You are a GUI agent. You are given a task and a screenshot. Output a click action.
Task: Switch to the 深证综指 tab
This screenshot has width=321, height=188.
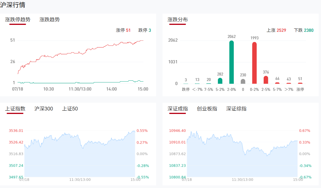236,109
